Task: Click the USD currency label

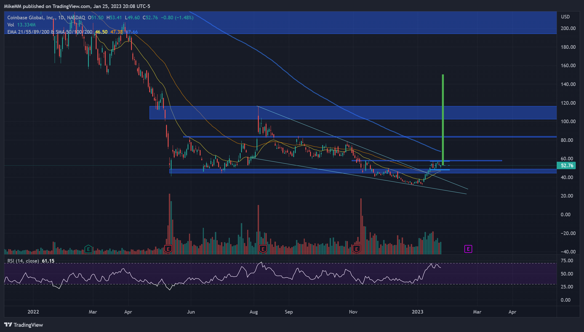Action: coord(565,17)
